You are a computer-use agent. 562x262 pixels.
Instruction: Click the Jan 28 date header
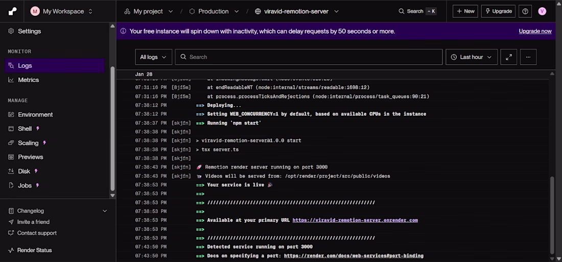[144, 74]
